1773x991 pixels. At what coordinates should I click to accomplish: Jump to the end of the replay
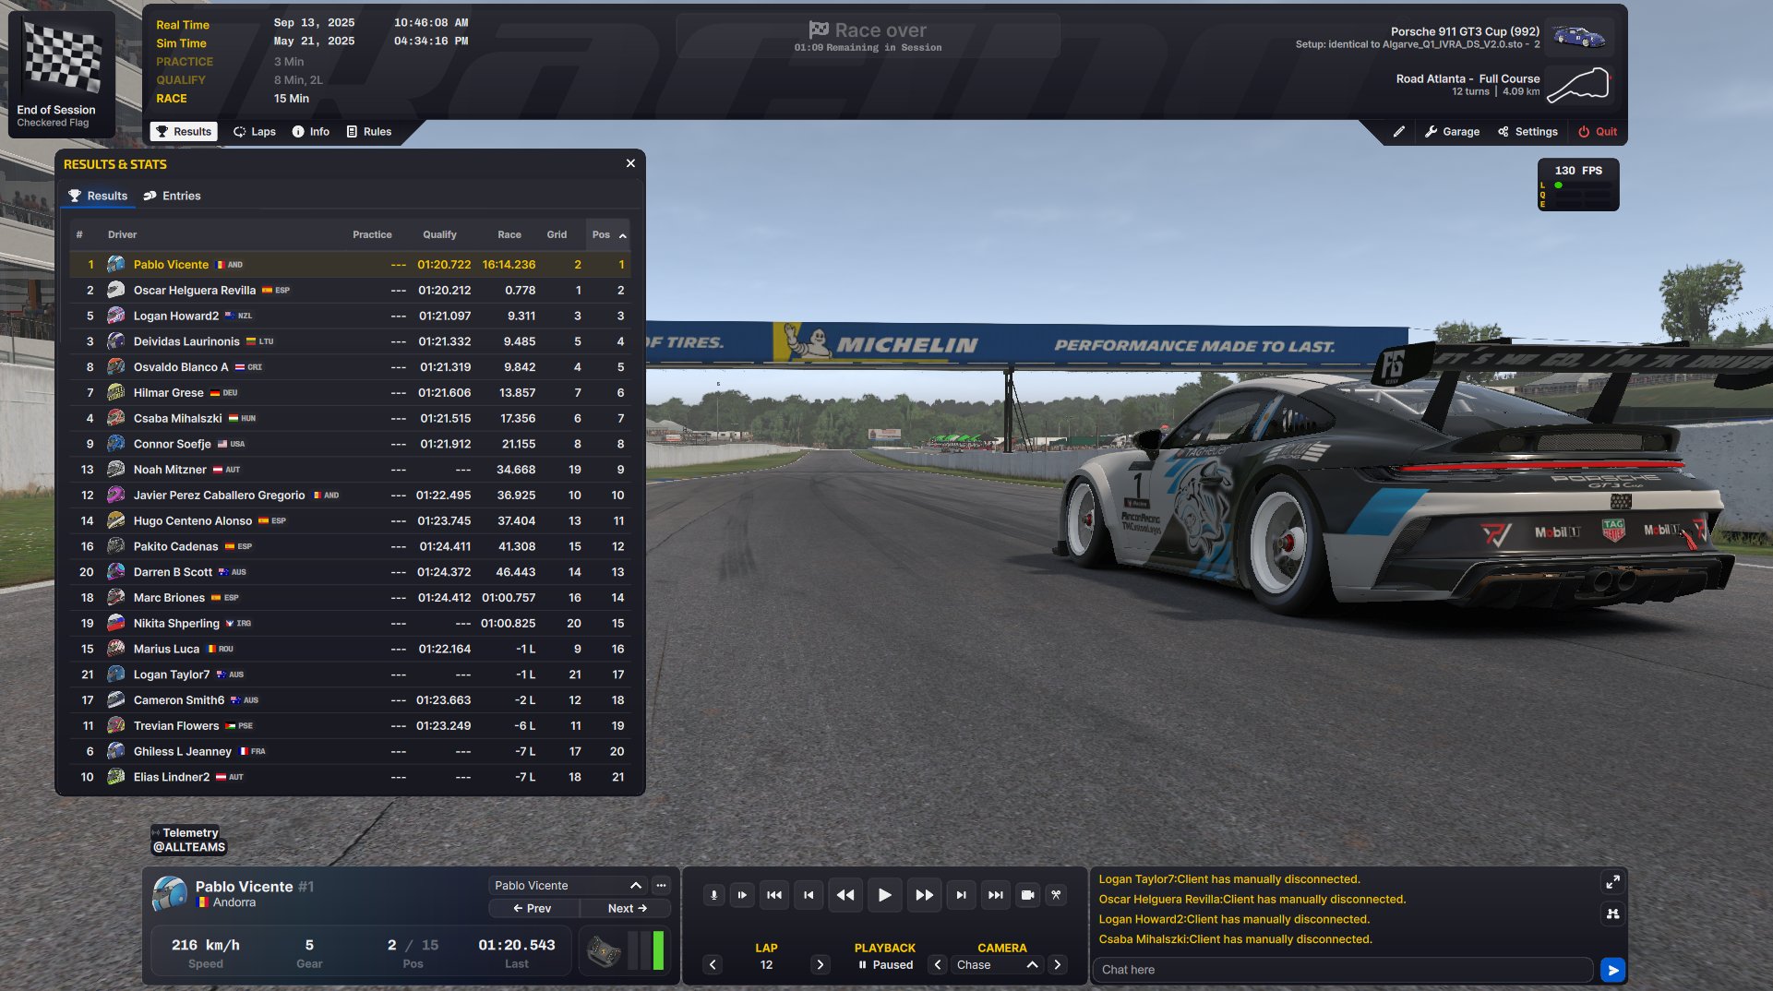pyautogui.click(x=995, y=895)
